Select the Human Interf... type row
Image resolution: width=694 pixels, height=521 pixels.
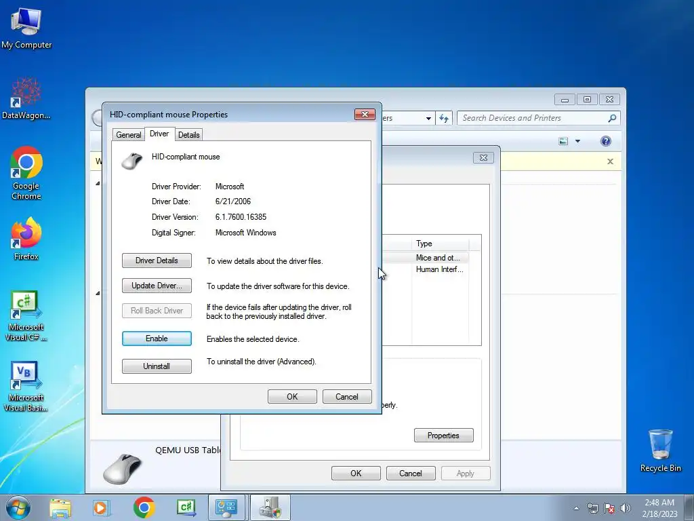point(426,269)
